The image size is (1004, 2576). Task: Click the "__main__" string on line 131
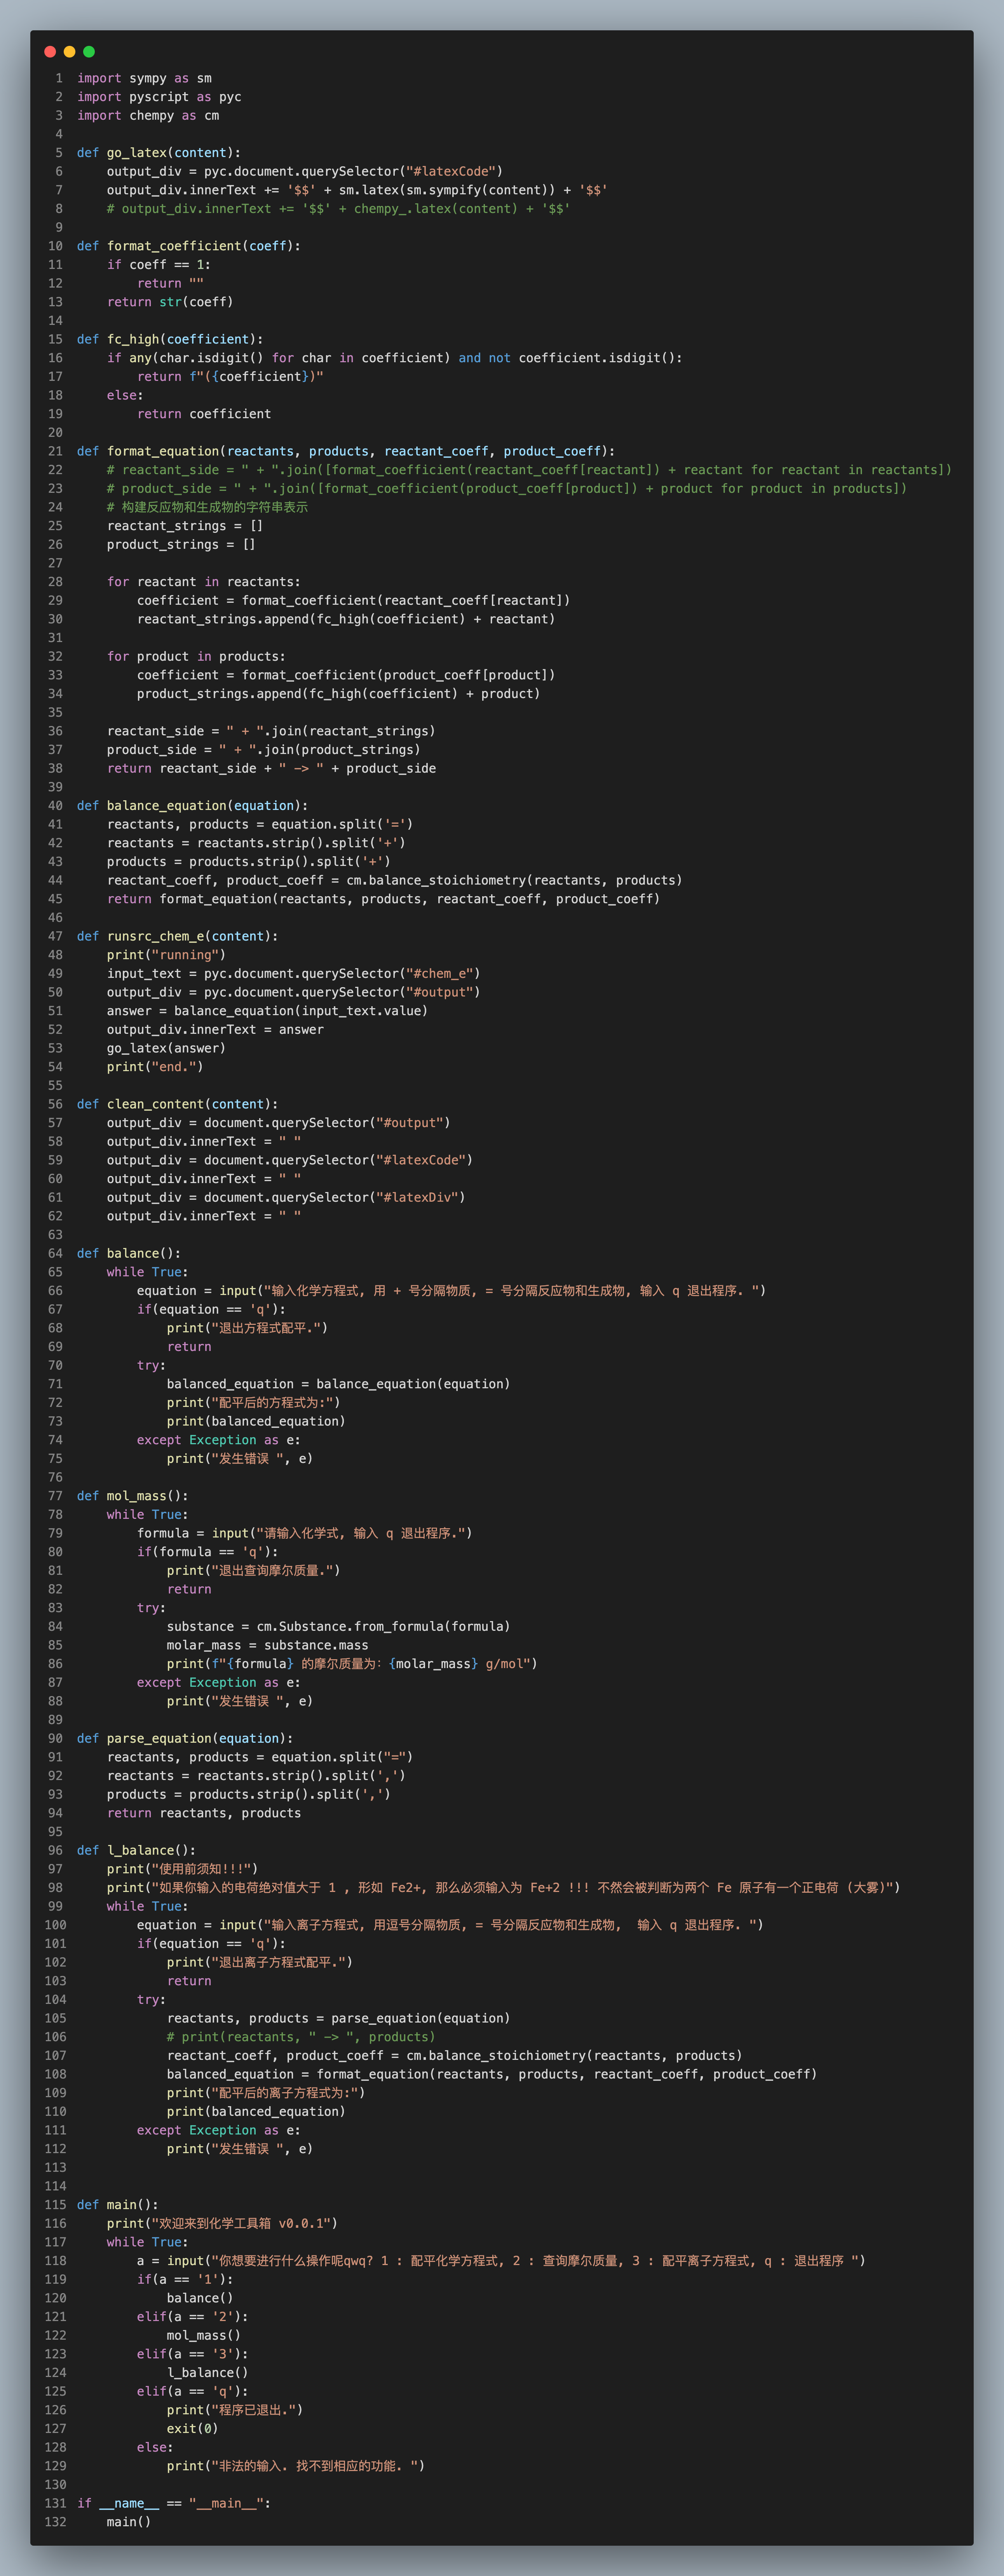pos(226,2503)
